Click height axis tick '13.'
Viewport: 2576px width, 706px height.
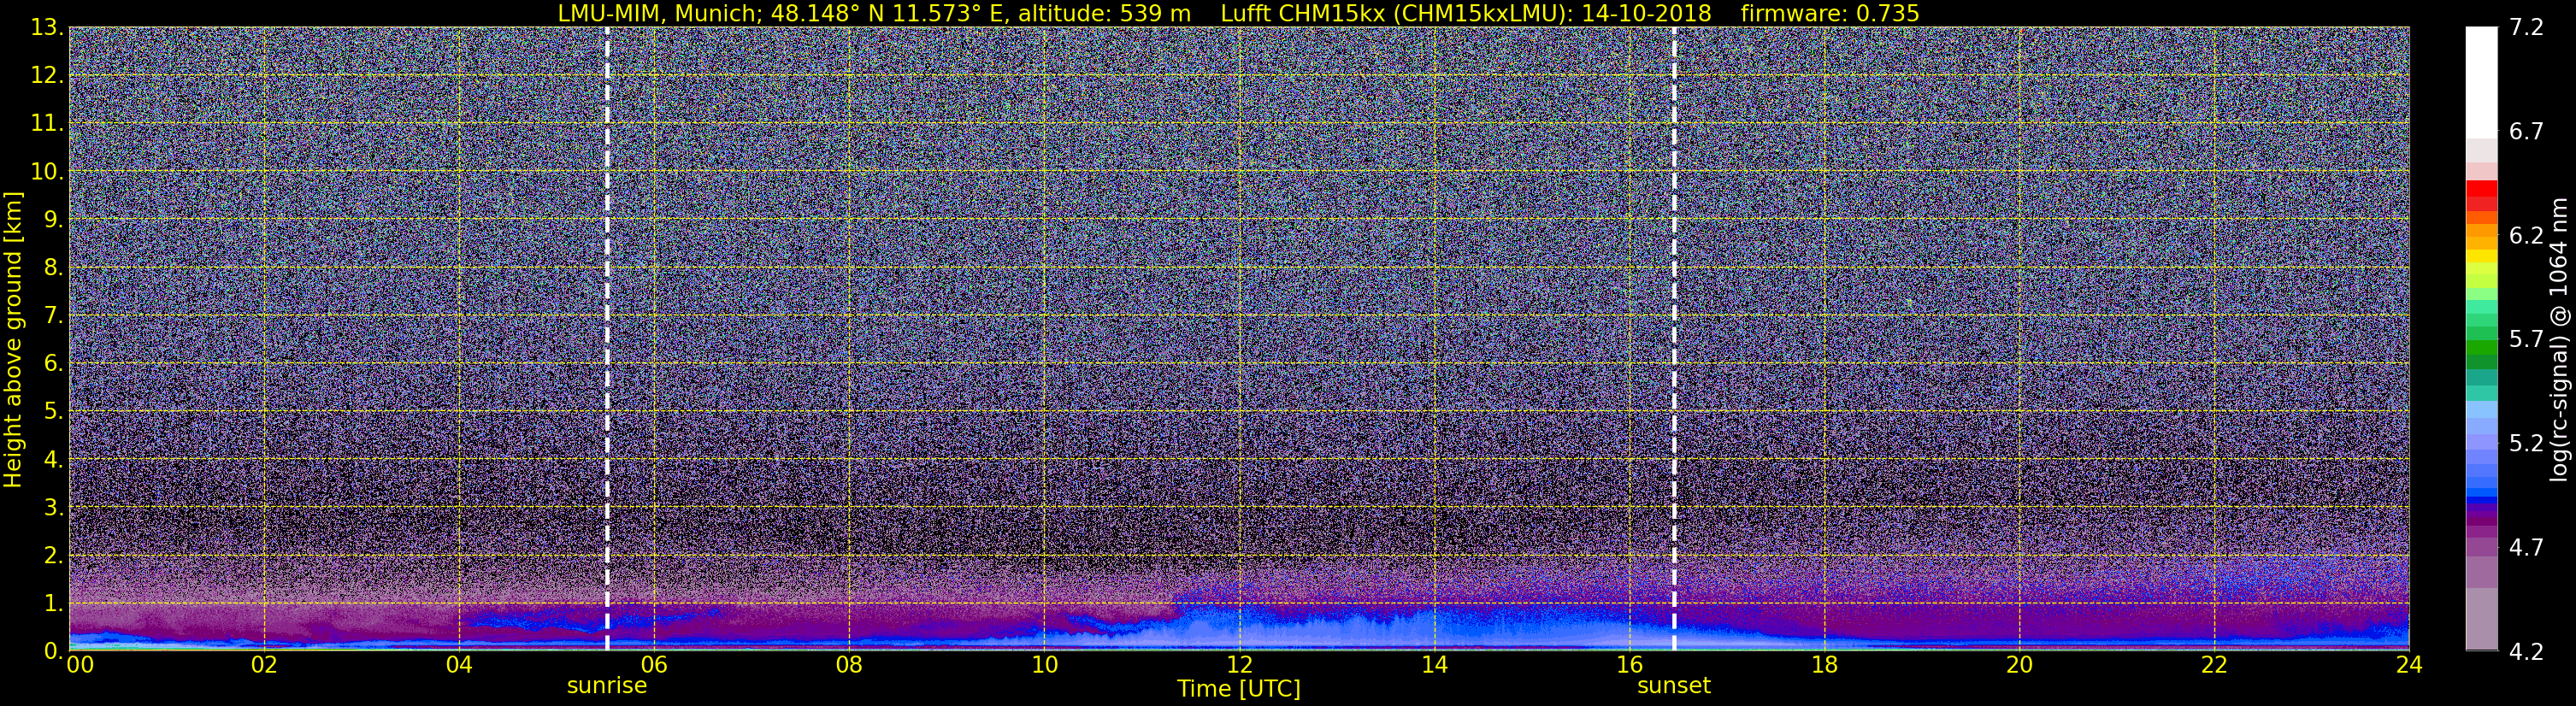[x=47, y=27]
